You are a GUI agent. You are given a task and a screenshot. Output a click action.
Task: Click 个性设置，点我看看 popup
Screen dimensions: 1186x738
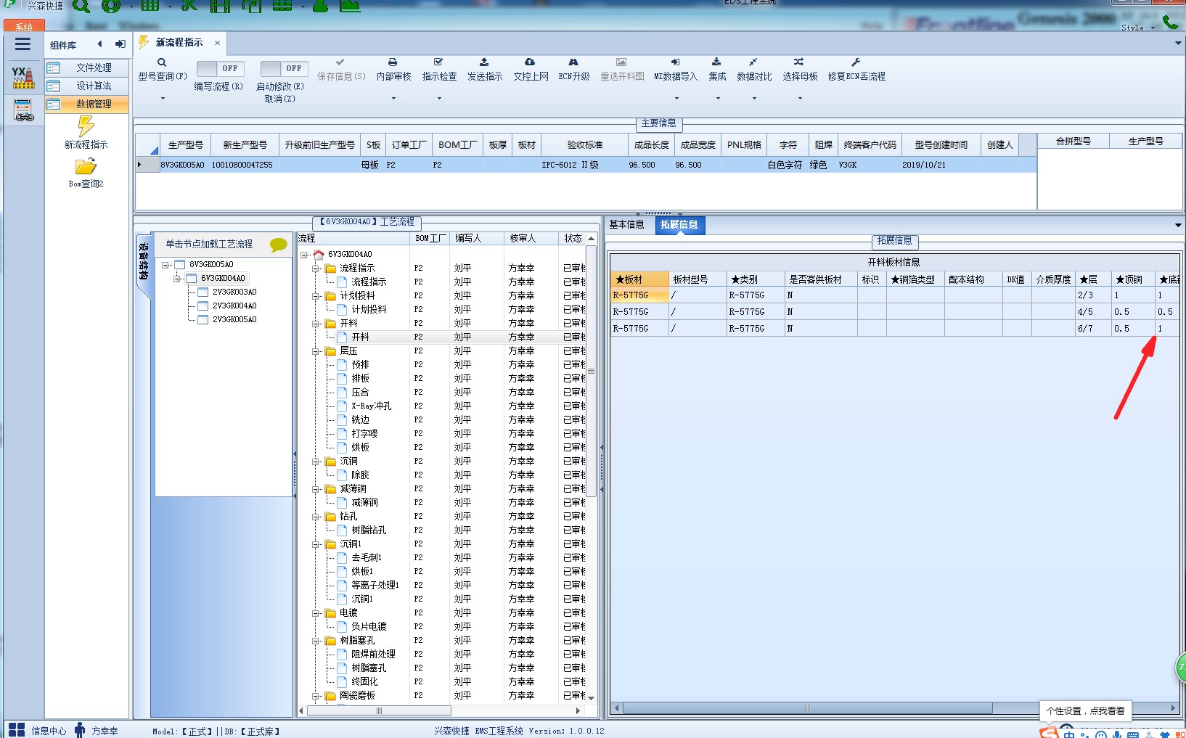1086,711
